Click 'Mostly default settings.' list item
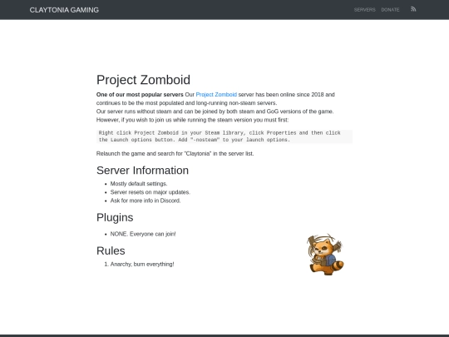Image resolution: width=449 pixels, height=337 pixels. pos(139,184)
